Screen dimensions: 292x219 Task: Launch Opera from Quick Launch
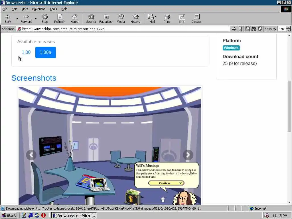(x=43, y=216)
